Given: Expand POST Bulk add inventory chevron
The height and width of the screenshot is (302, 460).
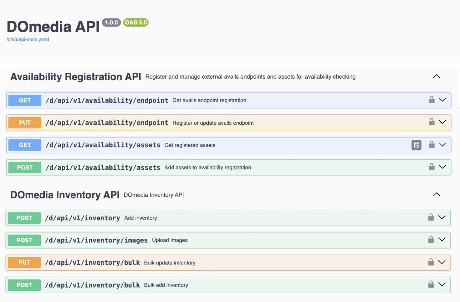Looking at the screenshot, I should [442, 284].
